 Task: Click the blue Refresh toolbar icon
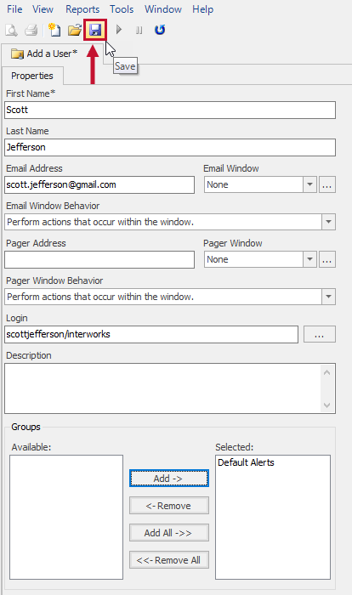coord(160,30)
